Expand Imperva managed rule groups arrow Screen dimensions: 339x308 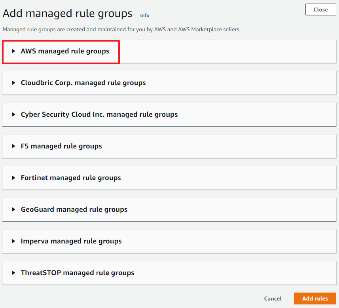(13, 241)
